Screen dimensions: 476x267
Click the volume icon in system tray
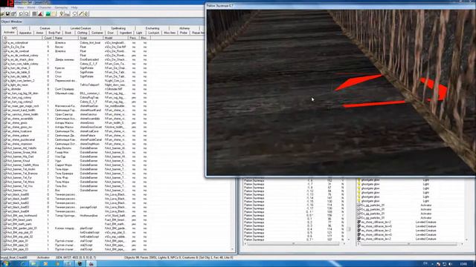click(x=450, y=264)
